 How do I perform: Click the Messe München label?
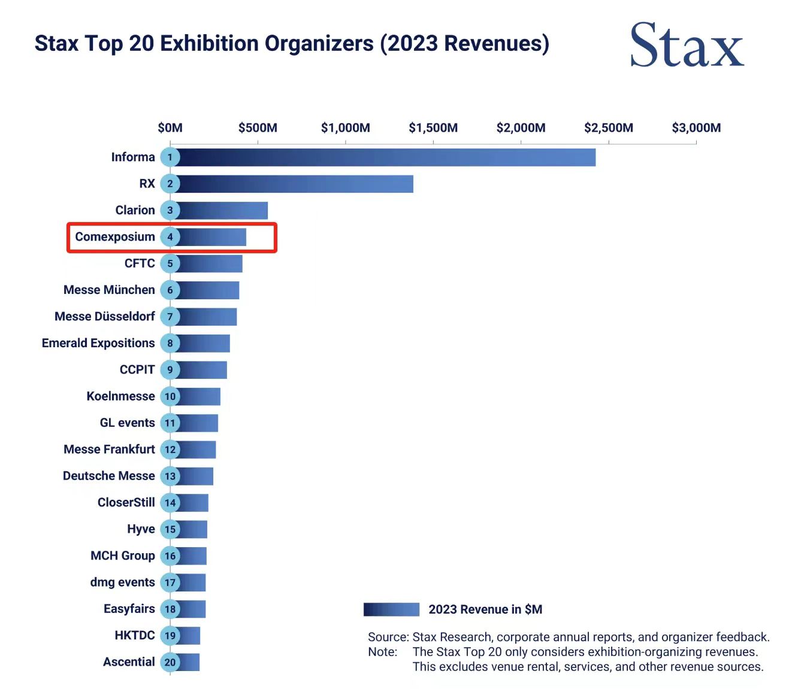pos(109,290)
